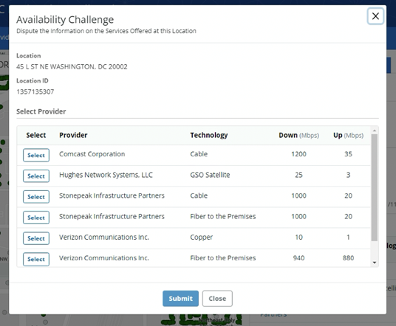
Task: Click the Location ID number 1357135307
Action: [x=35, y=91]
